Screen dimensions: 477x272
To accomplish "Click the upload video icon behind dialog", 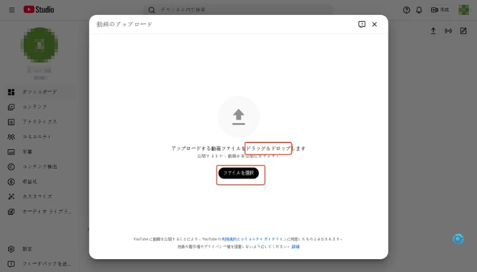I will coord(433,31).
